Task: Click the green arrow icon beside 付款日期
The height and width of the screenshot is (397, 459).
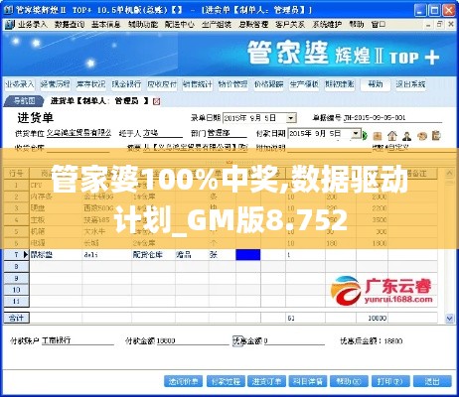Action: tap(366, 135)
